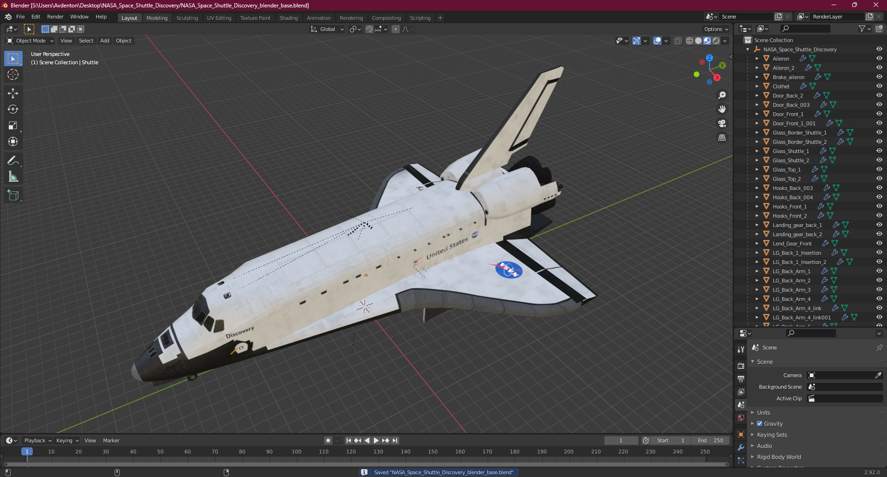
Task: Activate the 3D Cursor tool
Action: point(13,74)
